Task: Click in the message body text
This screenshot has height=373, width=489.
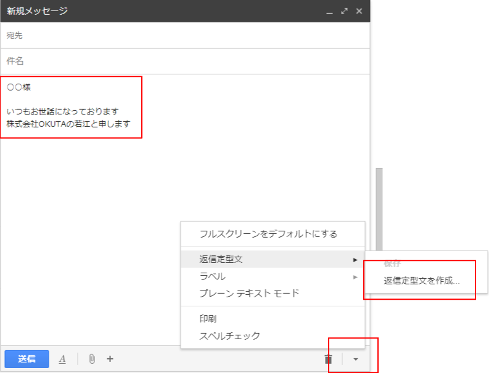Action: 71,111
